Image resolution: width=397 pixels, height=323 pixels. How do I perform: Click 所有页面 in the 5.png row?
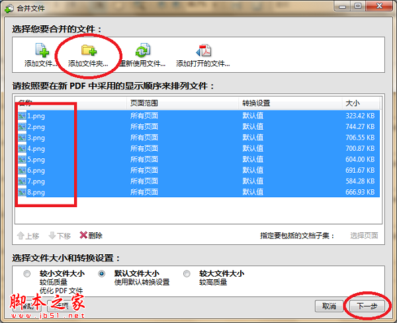[144, 160]
